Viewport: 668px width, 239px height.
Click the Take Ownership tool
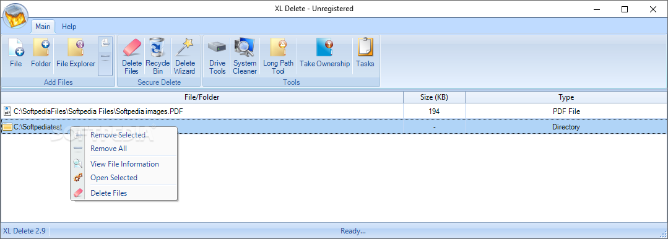(x=324, y=53)
